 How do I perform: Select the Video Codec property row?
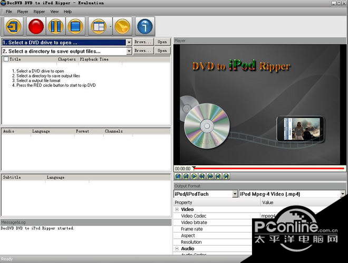click(217, 216)
